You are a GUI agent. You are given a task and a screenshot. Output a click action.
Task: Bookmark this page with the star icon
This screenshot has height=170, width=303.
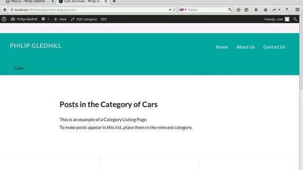[x=239, y=9]
